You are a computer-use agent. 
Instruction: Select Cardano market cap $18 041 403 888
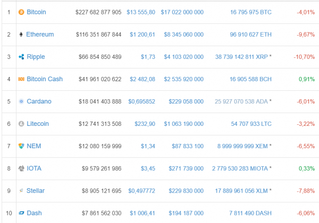point(100,101)
